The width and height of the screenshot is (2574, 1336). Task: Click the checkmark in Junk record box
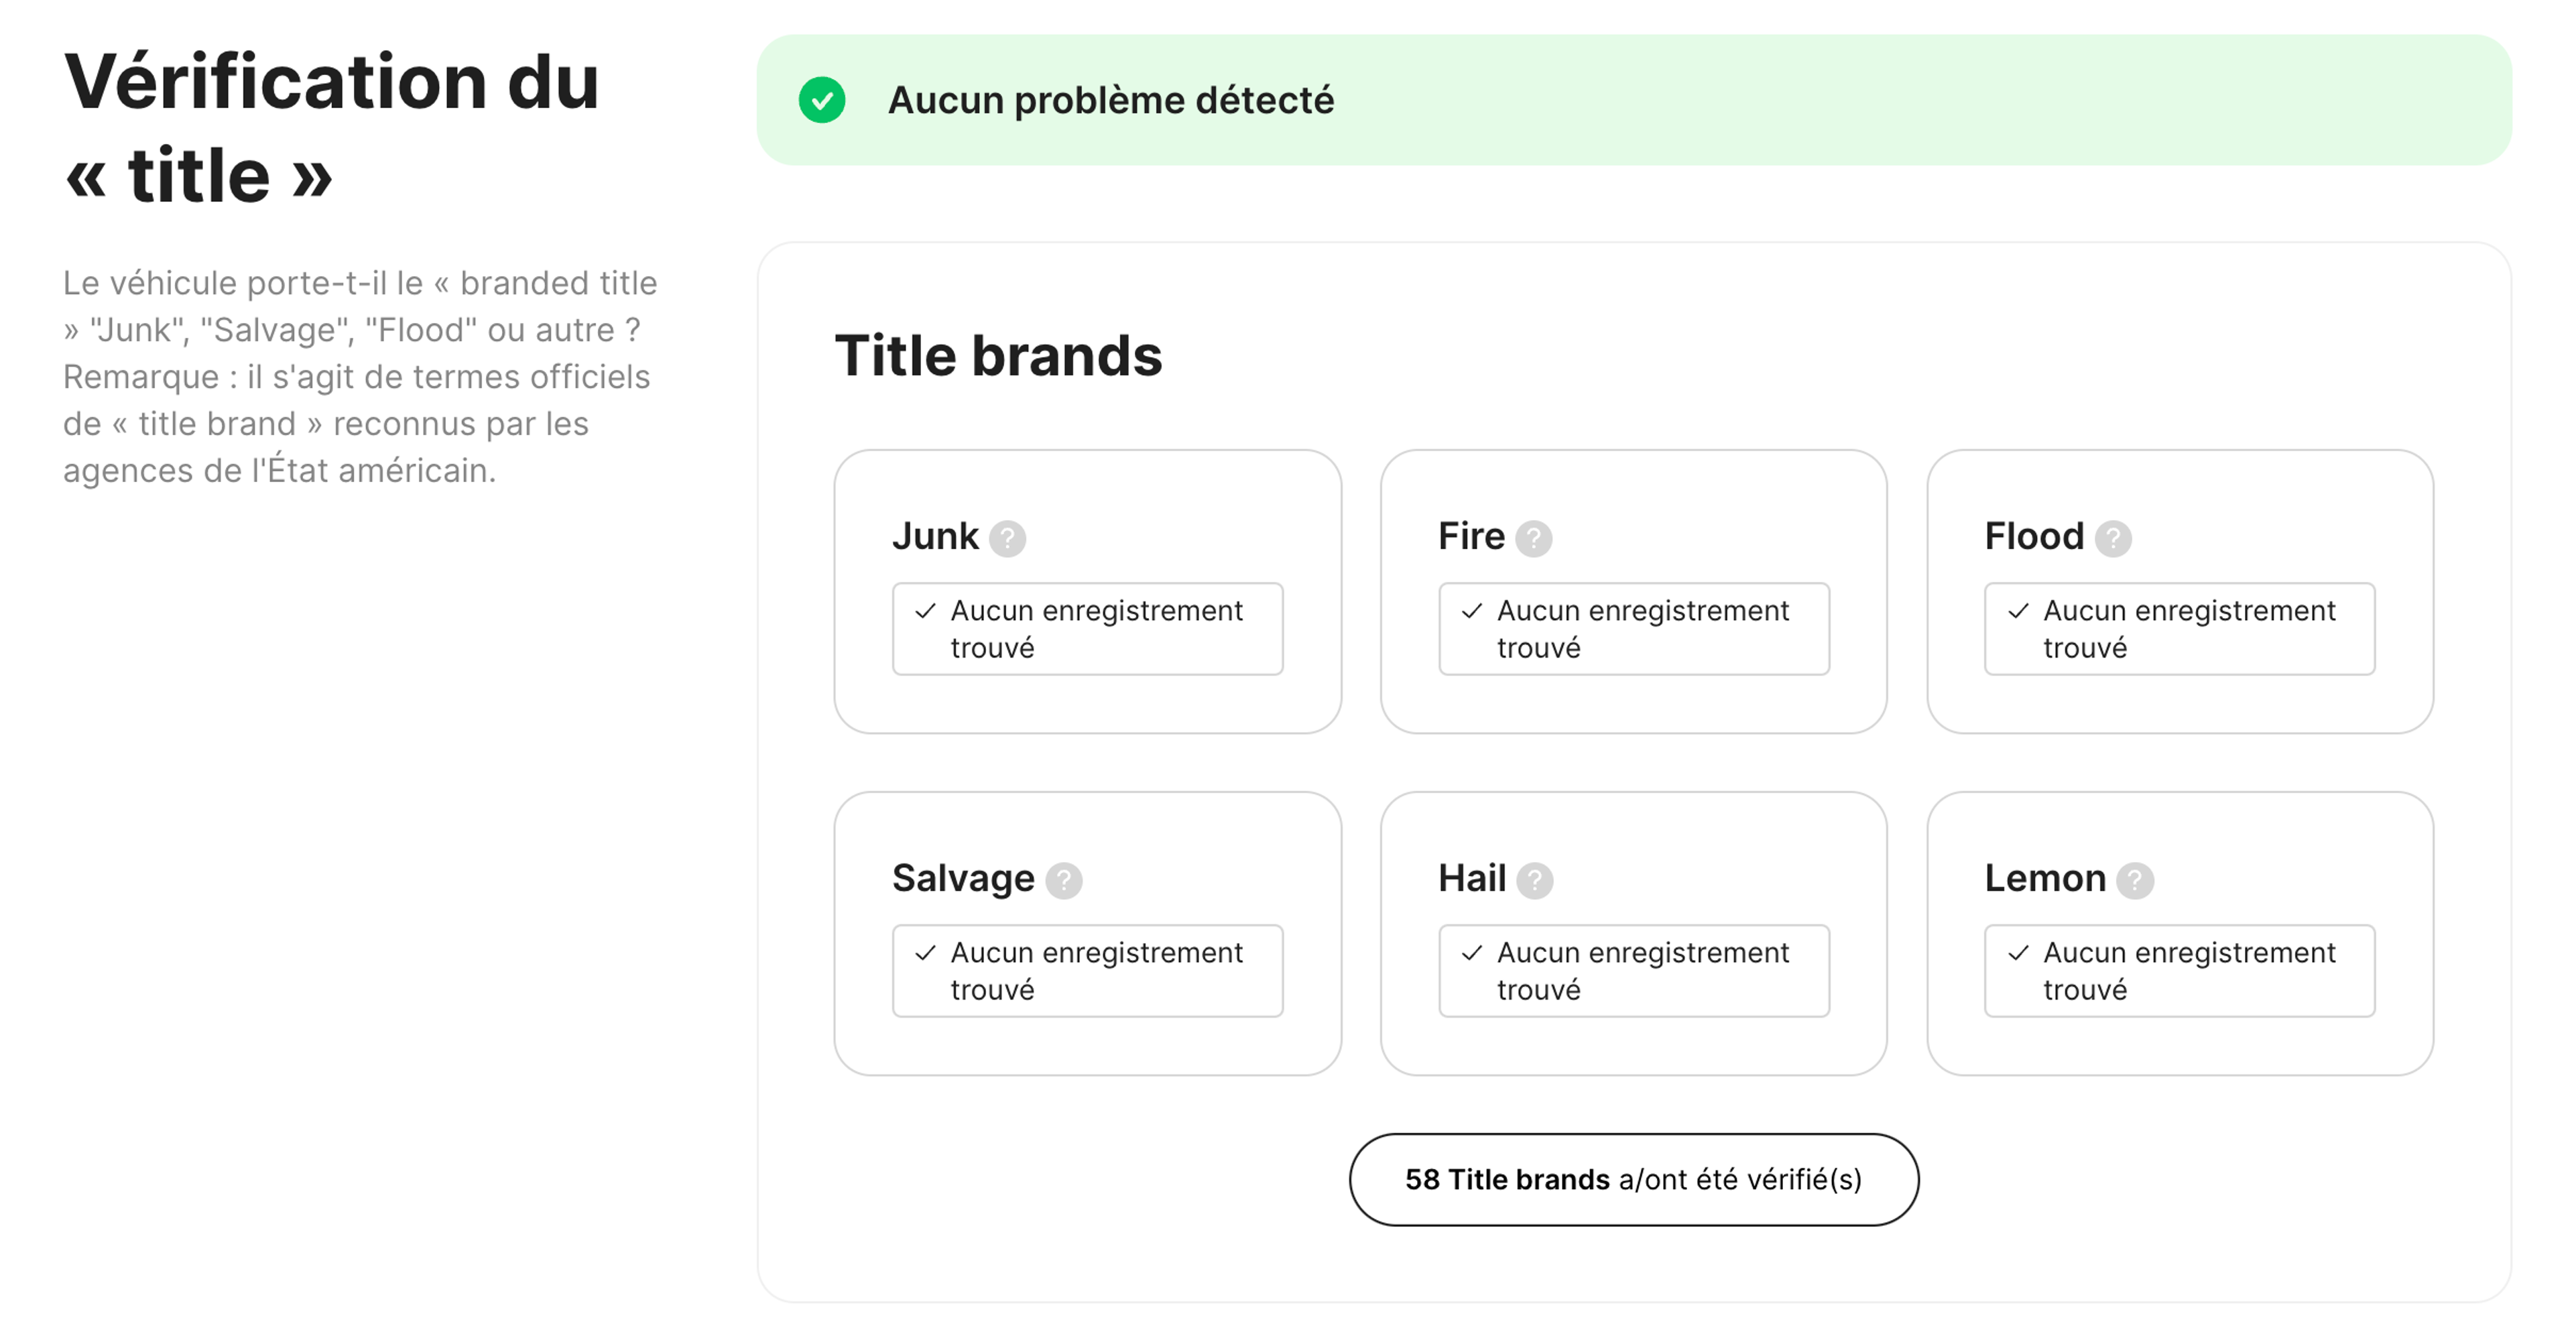tap(925, 611)
